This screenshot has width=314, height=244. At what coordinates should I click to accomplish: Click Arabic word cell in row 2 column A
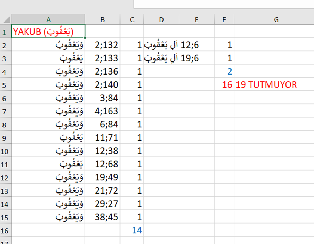coord(48,45)
